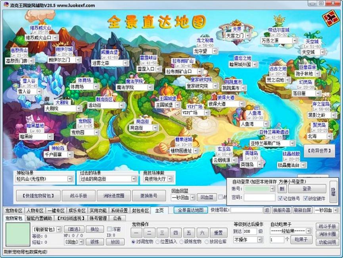This screenshot has height=258, width=343.
Task: Click the 隐藏 button beside the login panel
Action: pyautogui.click(x=333, y=192)
